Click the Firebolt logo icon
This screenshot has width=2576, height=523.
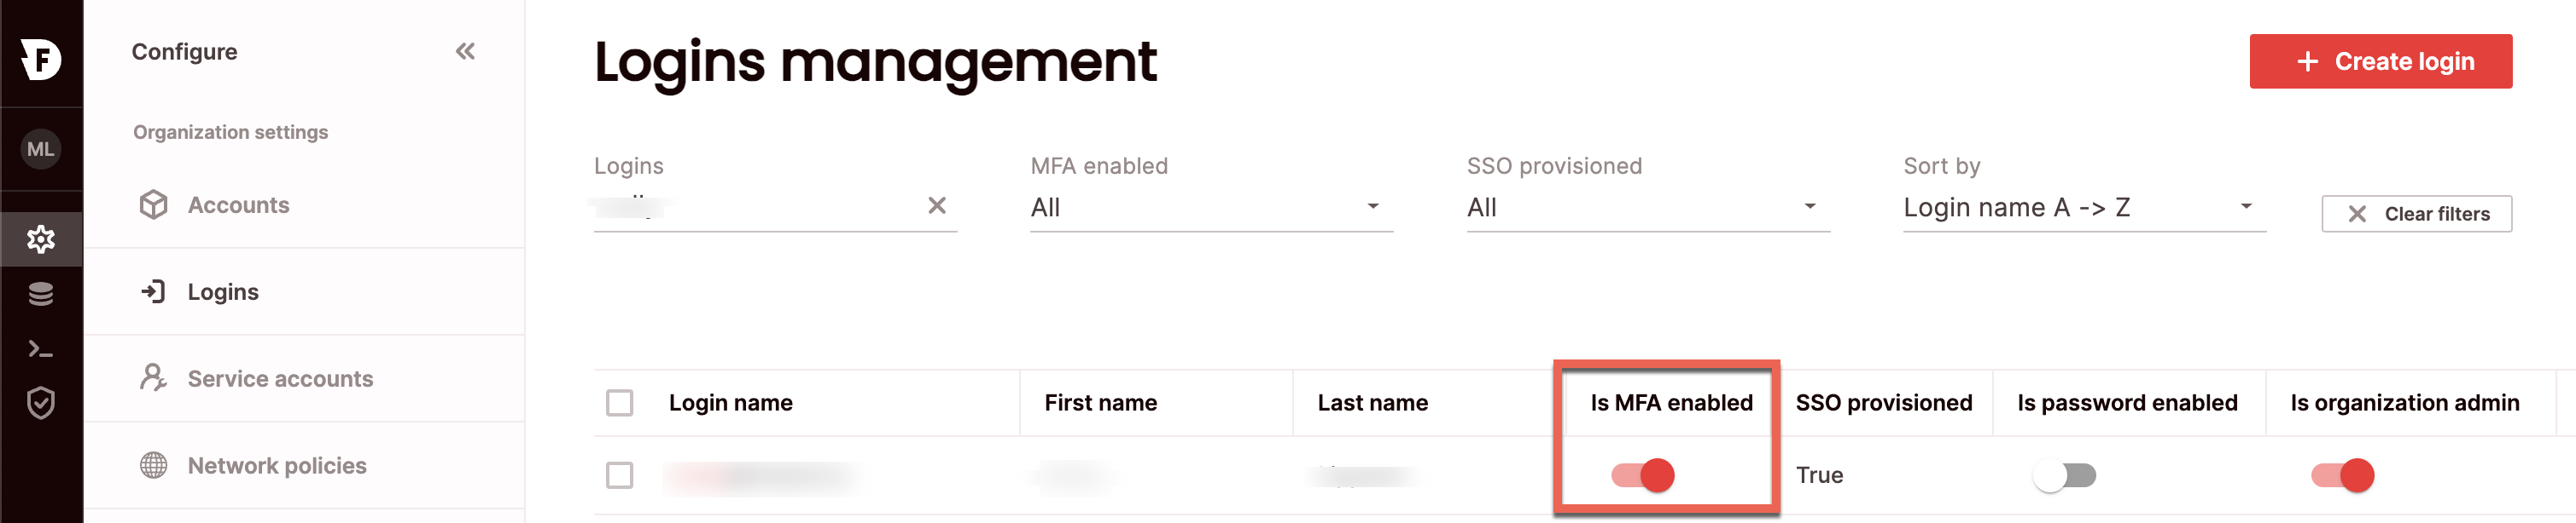pos(41,58)
